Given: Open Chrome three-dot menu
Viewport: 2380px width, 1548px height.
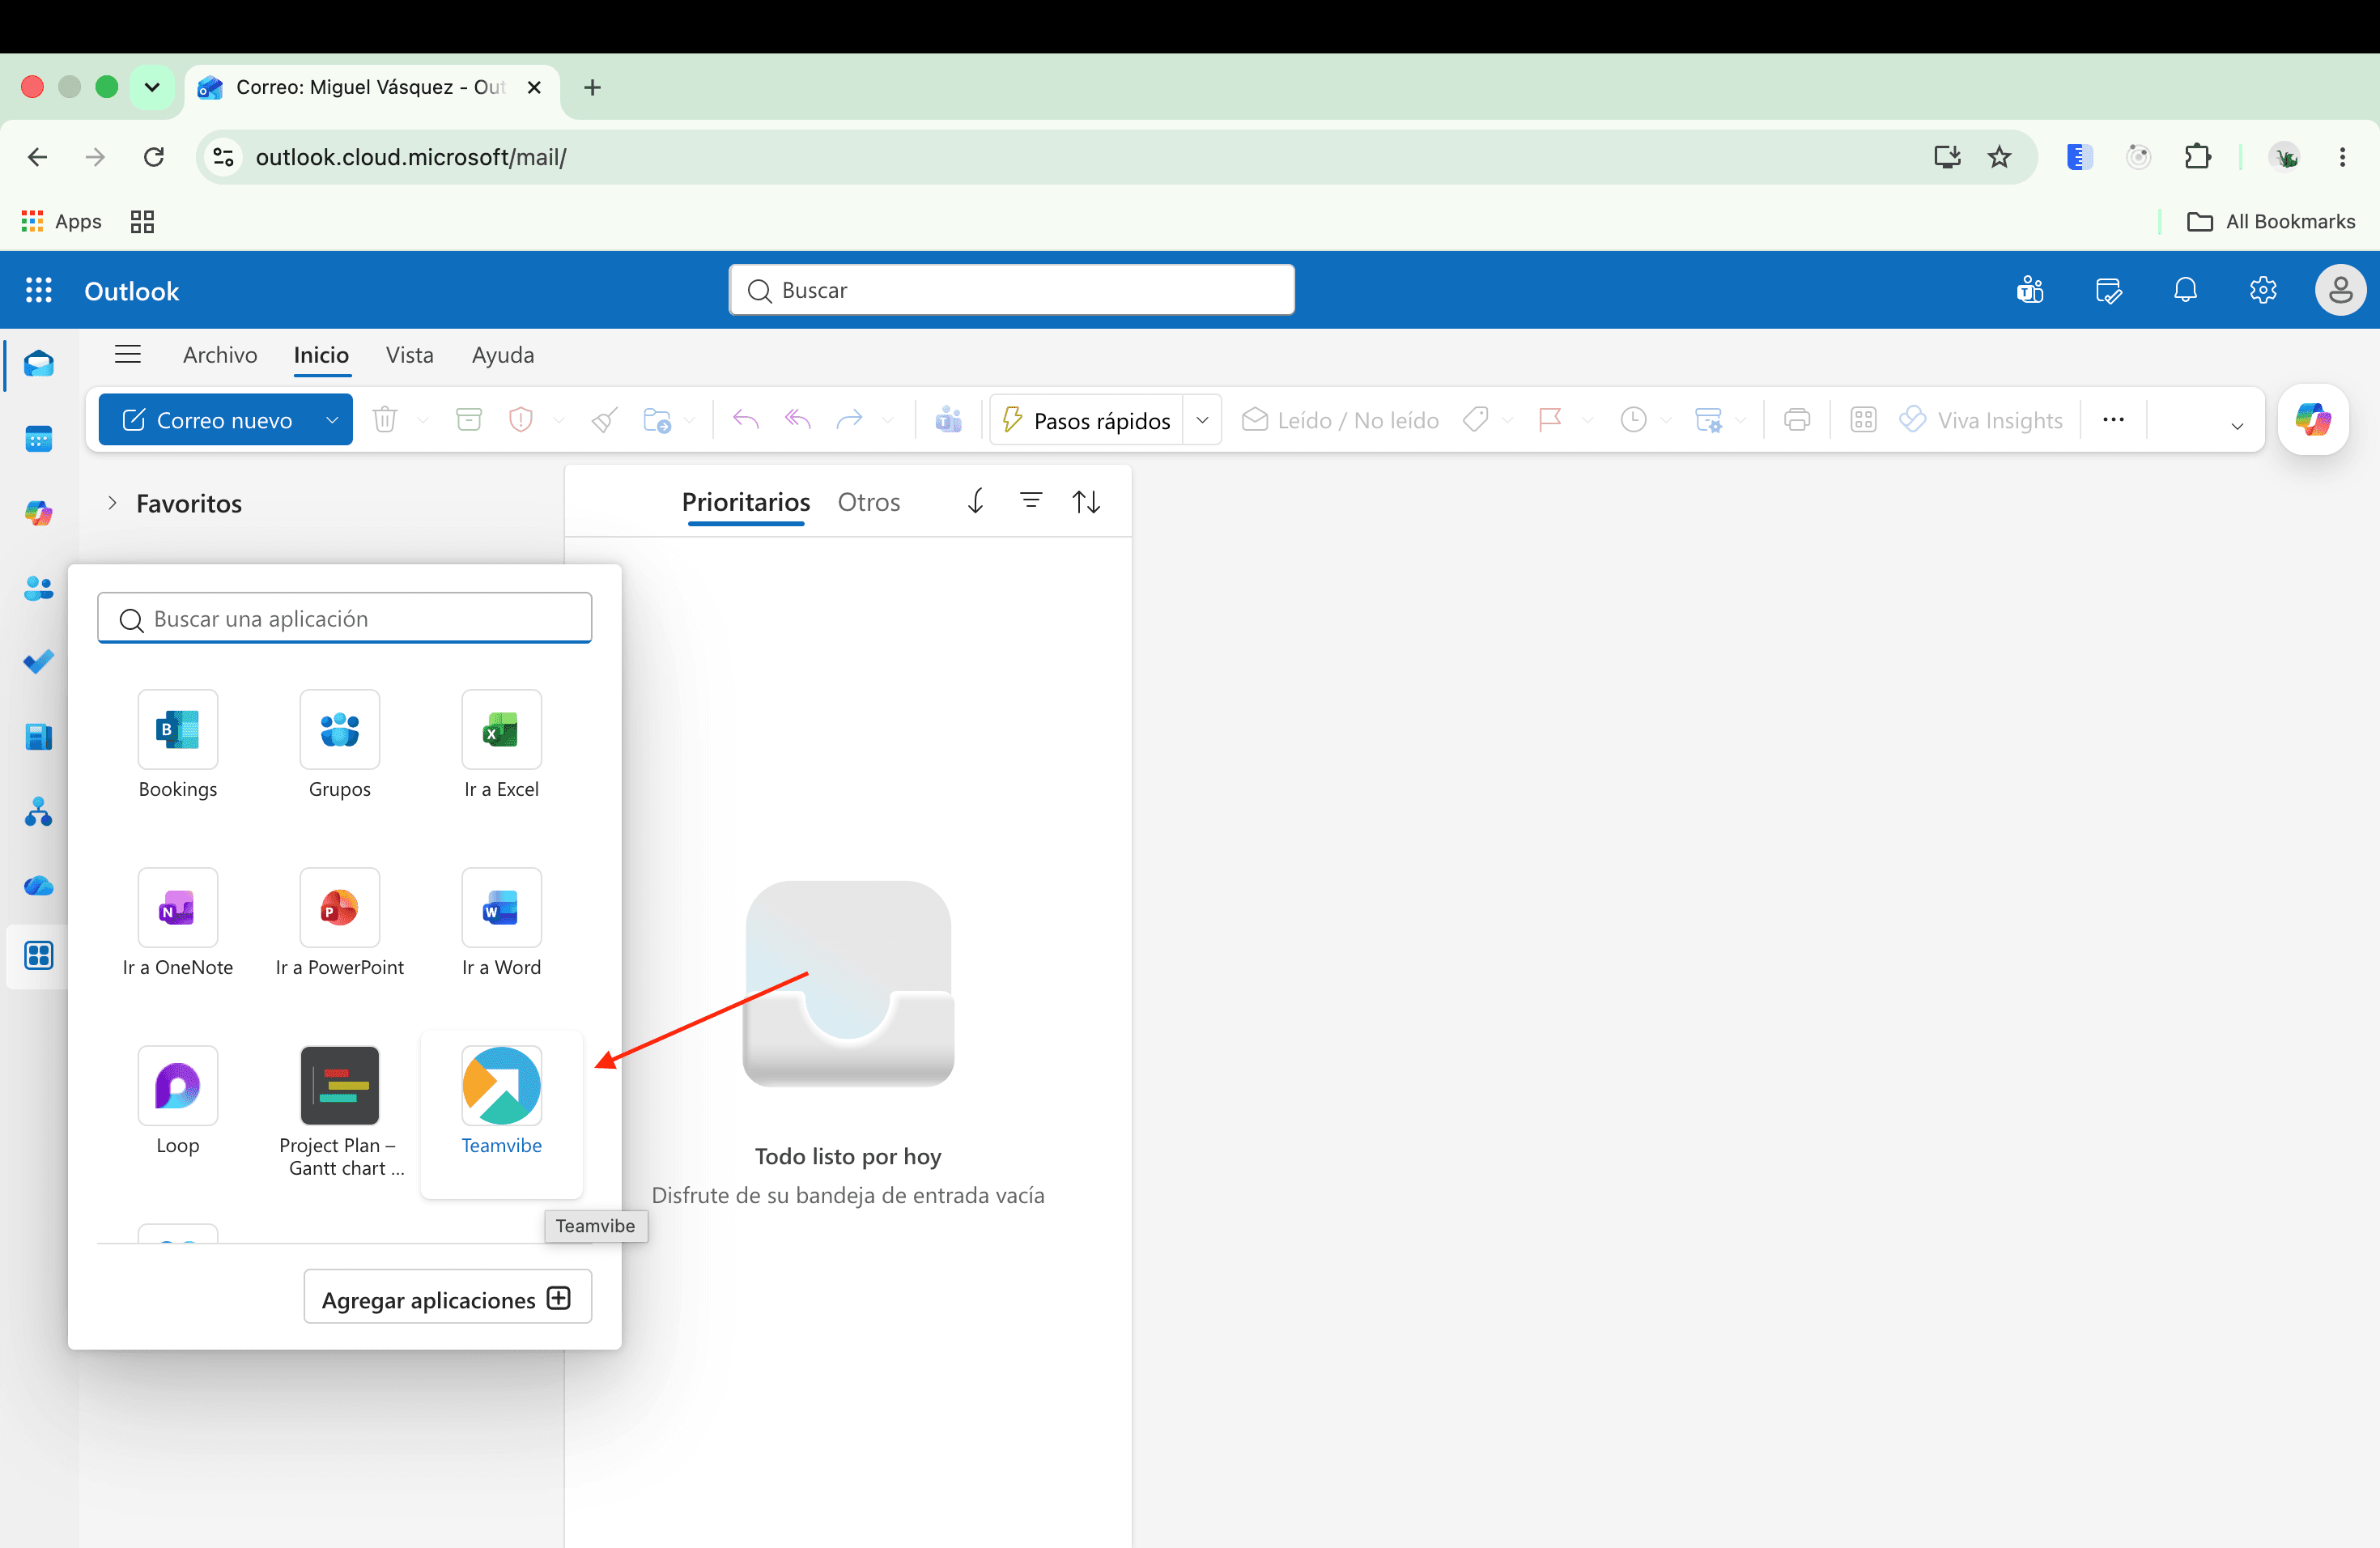Looking at the screenshot, I should [2342, 157].
